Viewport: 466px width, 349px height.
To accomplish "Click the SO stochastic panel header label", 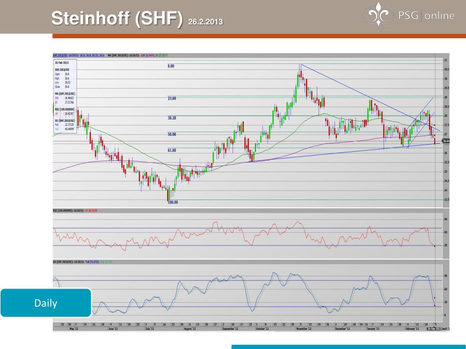I will tap(83, 262).
